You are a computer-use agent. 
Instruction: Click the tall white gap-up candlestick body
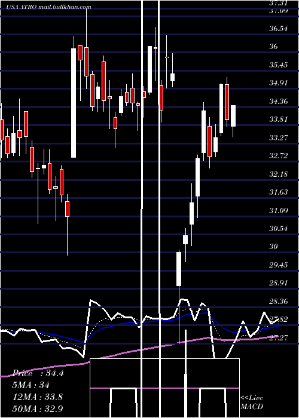(74, 103)
